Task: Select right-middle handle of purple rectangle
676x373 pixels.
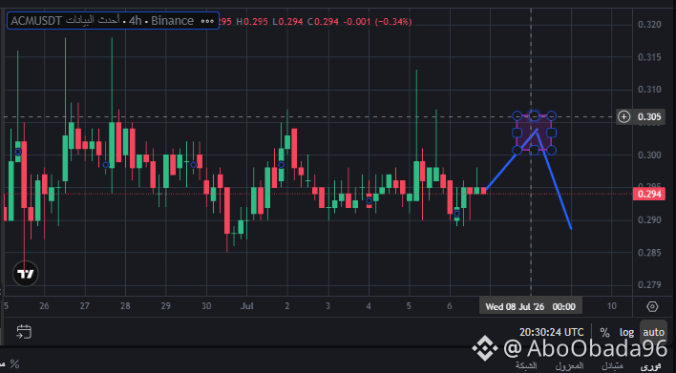Action: click(552, 134)
